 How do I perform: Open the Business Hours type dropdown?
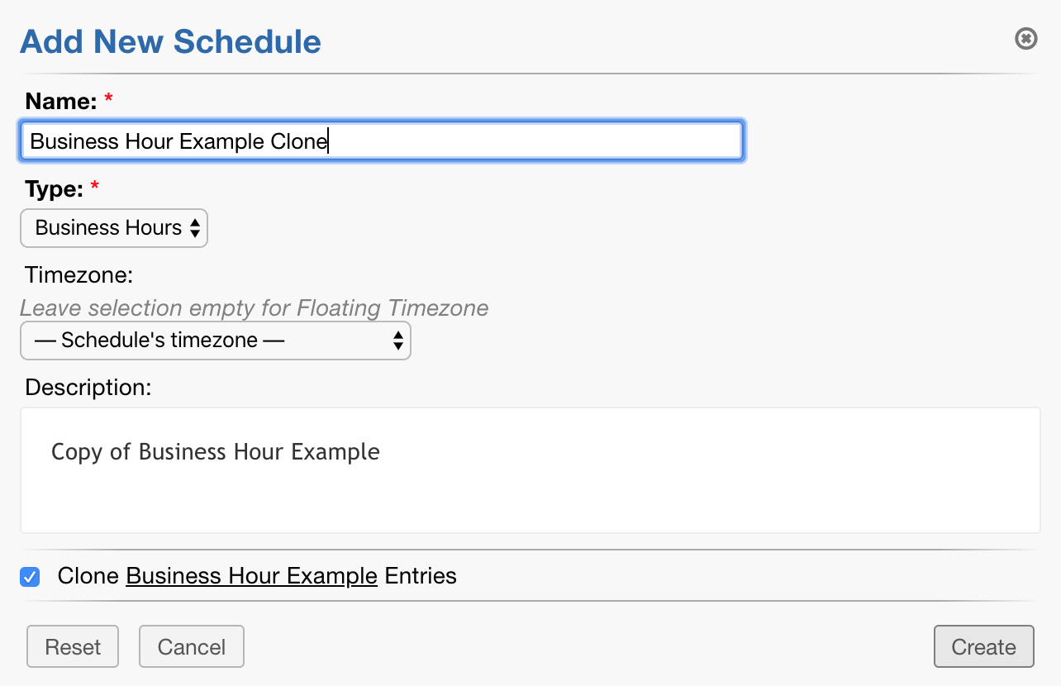pyautogui.click(x=114, y=228)
